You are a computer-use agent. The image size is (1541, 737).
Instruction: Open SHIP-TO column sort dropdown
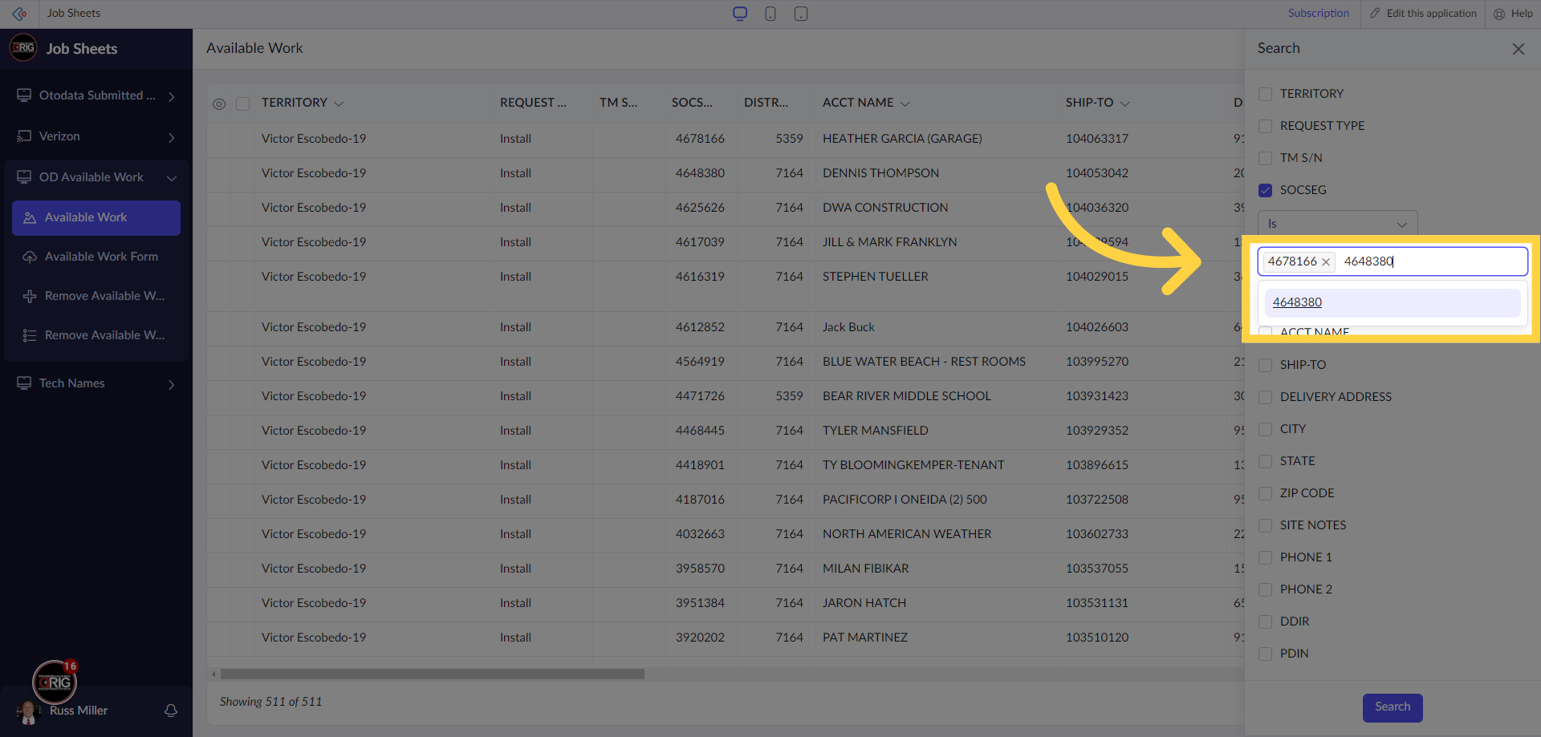click(1124, 104)
